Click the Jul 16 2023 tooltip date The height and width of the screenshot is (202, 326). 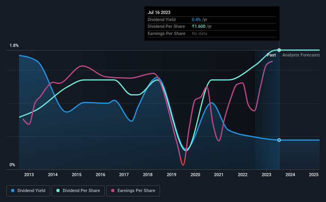[159, 12]
